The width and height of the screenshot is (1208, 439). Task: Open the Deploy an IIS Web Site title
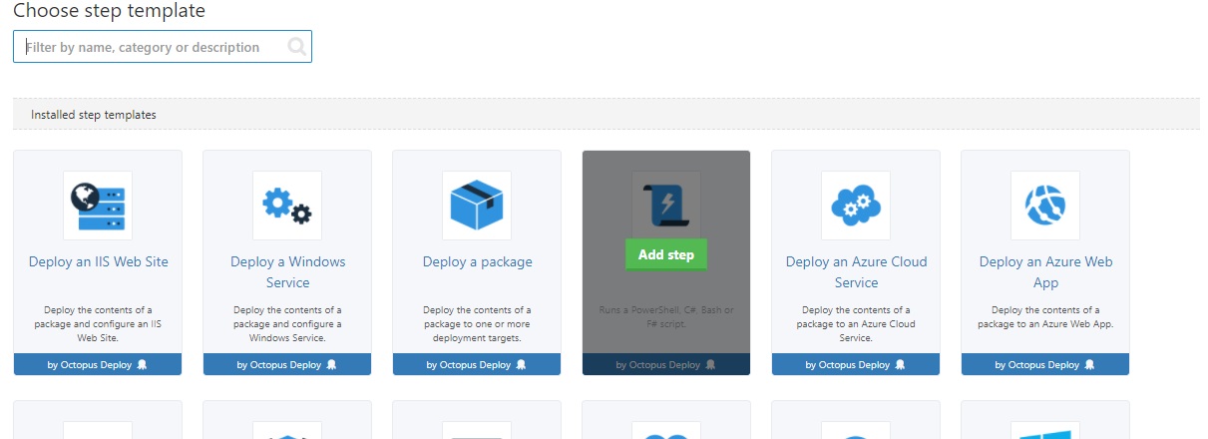pyautogui.click(x=98, y=261)
